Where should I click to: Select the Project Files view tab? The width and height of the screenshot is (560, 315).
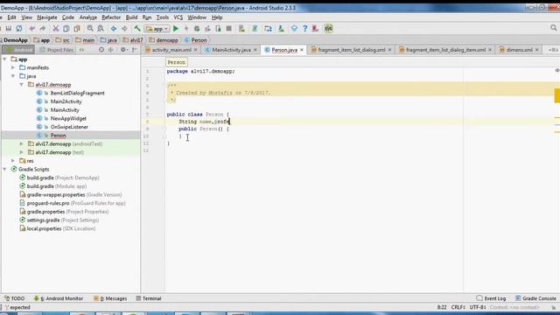pos(56,50)
